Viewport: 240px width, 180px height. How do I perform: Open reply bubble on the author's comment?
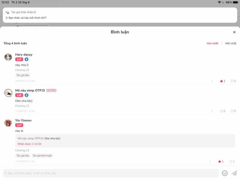[x=233, y=111]
